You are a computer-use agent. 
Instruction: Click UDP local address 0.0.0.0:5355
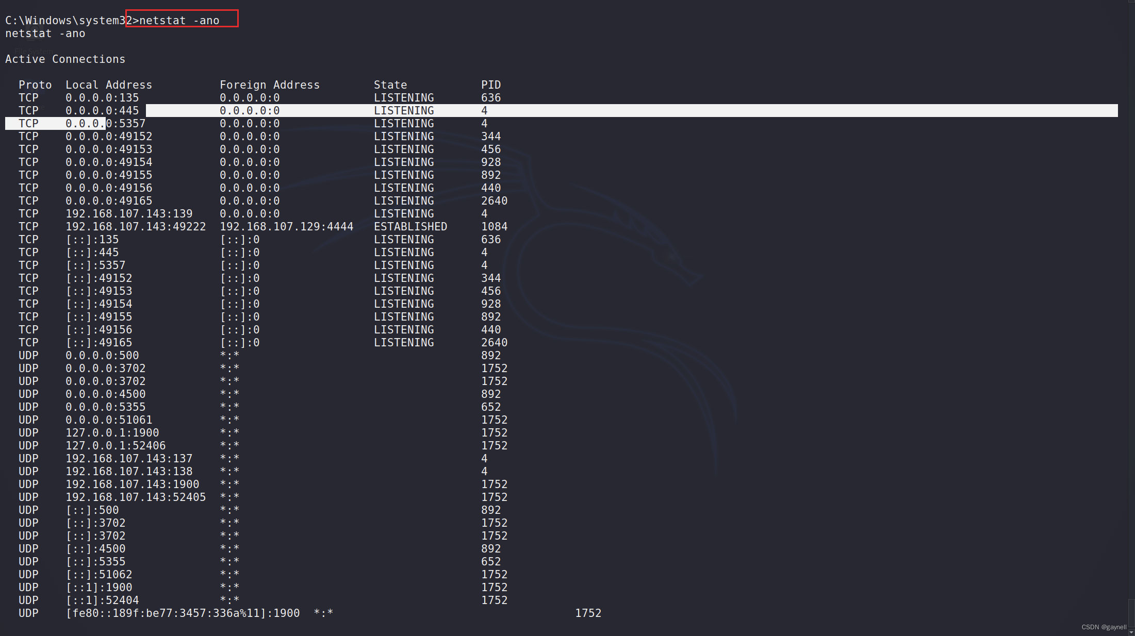106,407
